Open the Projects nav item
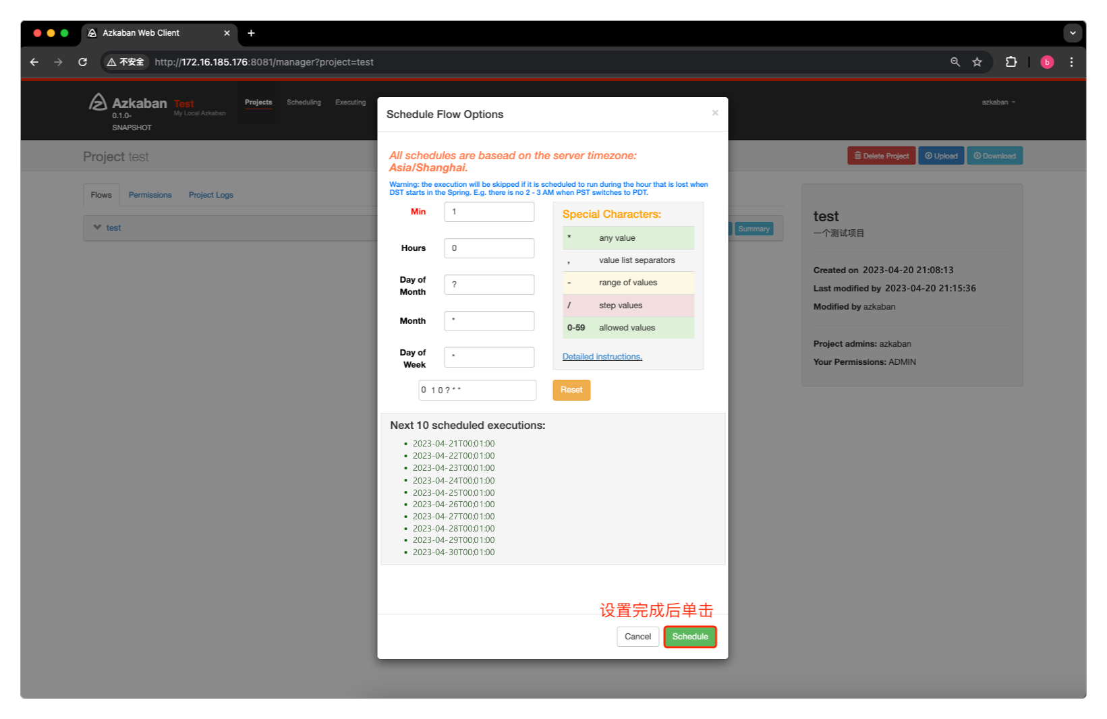This screenshot has height=719, width=1107. point(258,103)
